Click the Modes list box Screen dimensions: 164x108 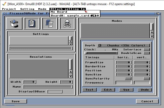coord(115,31)
